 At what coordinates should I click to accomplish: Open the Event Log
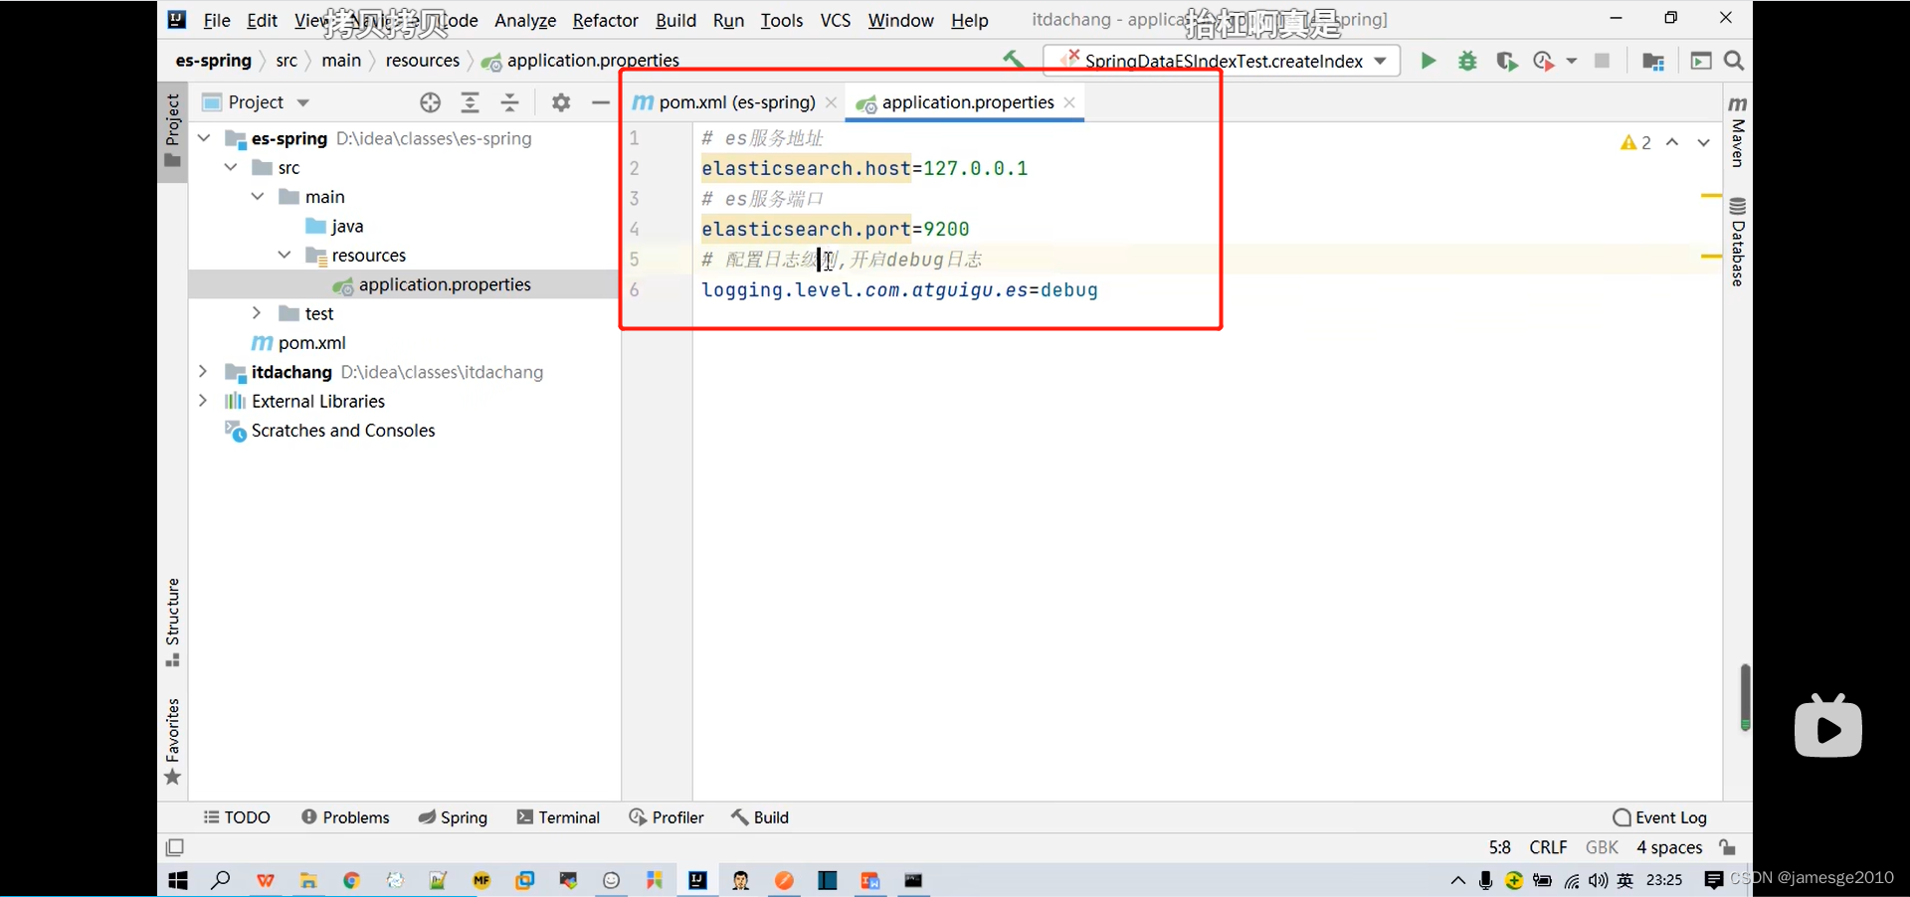pyautogui.click(x=1659, y=817)
